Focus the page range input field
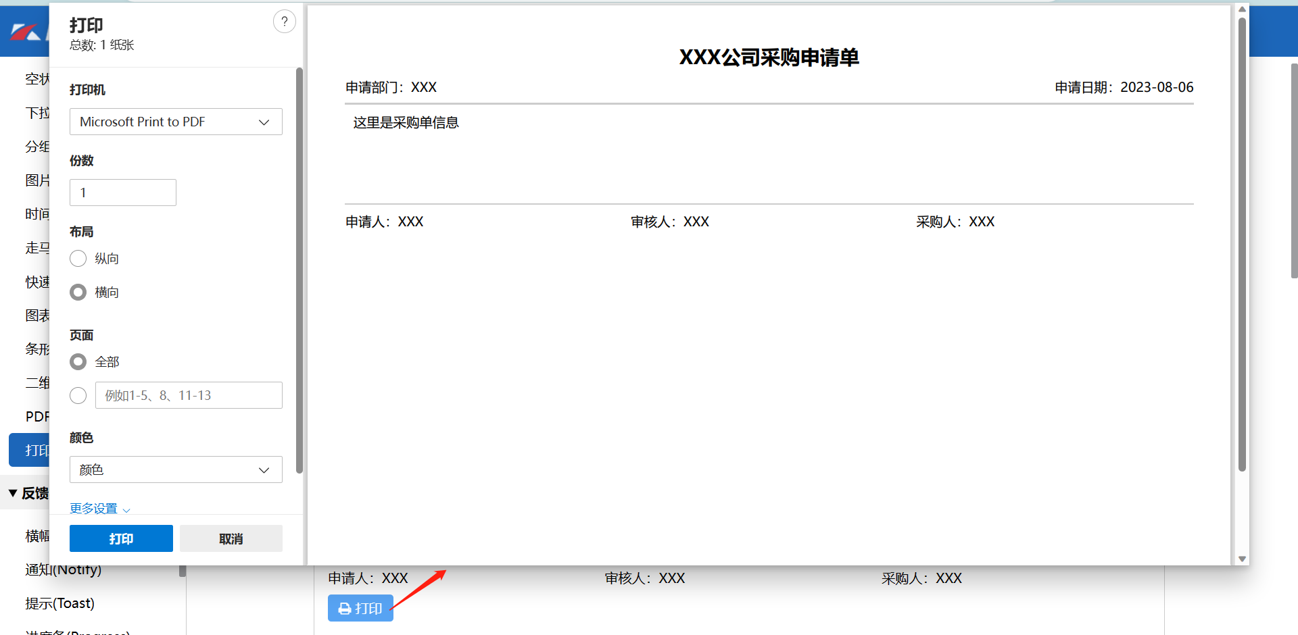1298x635 pixels. pos(189,395)
